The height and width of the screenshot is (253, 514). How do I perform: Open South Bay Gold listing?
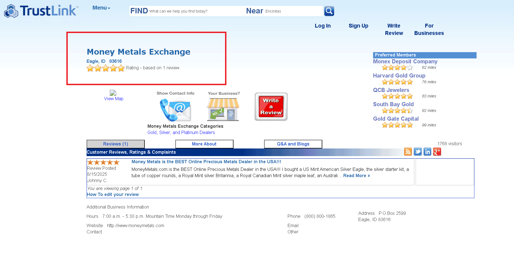(393, 104)
